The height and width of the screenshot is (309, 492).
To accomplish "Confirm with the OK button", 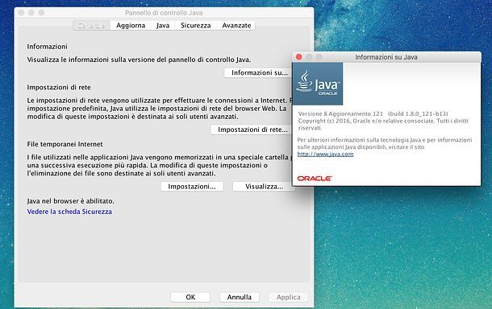I will pos(190,297).
